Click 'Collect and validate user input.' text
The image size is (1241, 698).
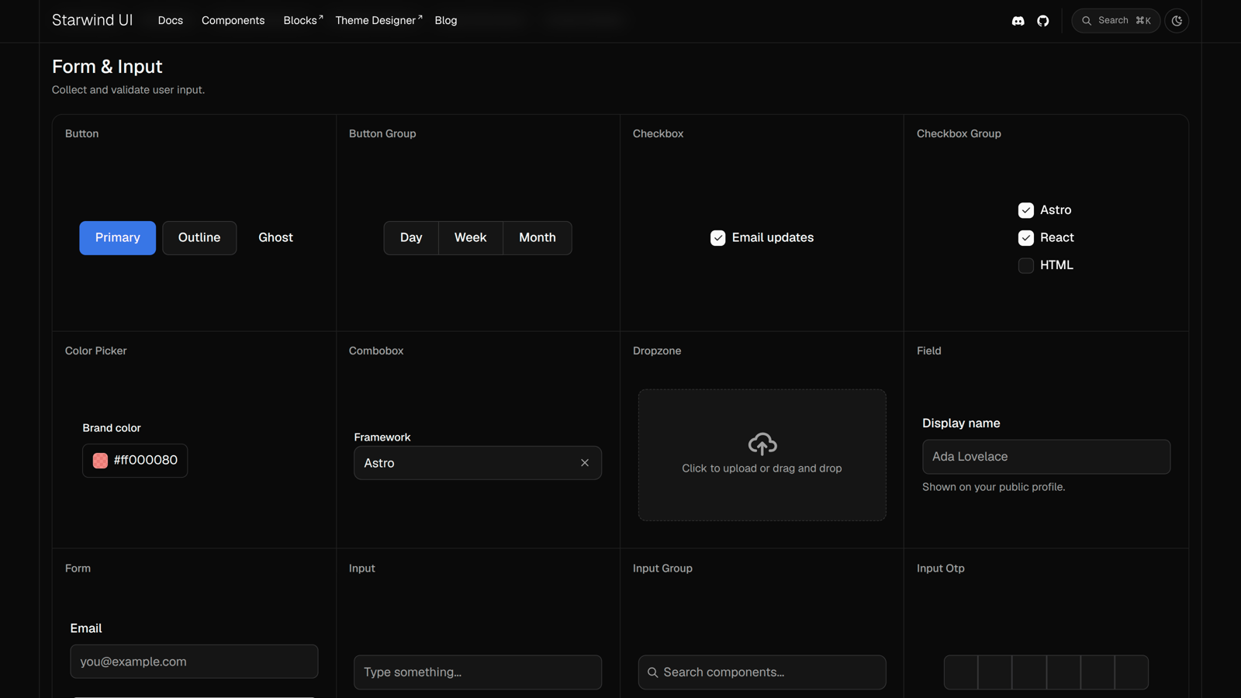coord(128,90)
